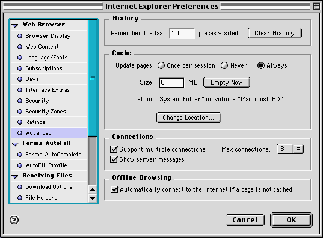Click the Java bullet icon
323x238 pixels.
coord(20,79)
